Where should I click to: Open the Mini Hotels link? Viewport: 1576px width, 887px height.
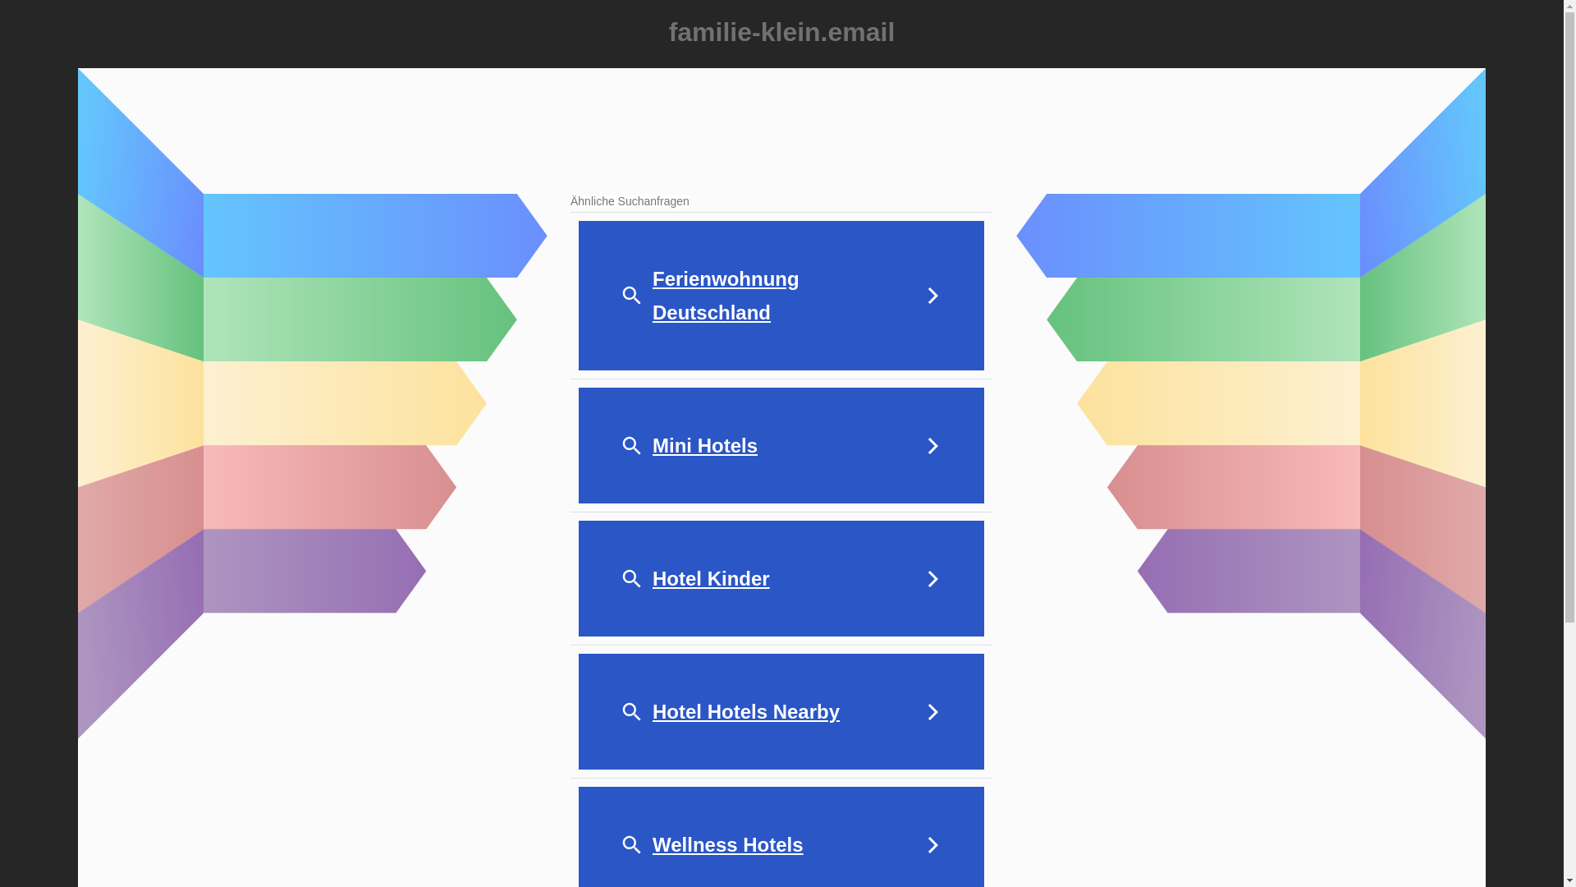[x=705, y=446]
